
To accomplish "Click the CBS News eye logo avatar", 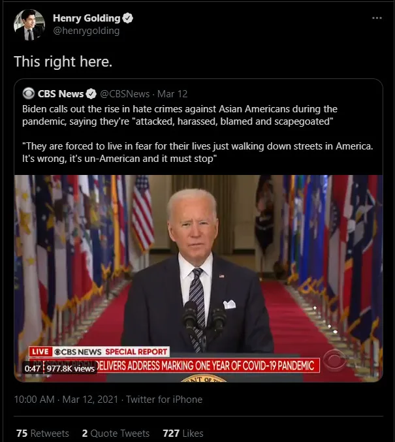I will tap(29, 93).
